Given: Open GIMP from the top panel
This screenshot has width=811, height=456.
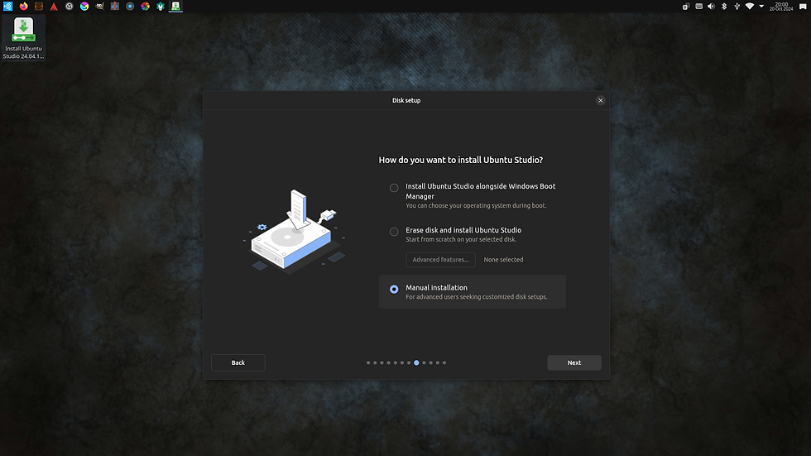Looking at the screenshot, I should tap(100, 6).
